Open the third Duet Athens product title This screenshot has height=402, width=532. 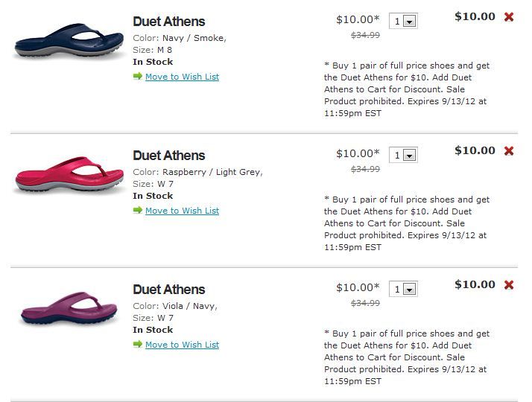168,290
